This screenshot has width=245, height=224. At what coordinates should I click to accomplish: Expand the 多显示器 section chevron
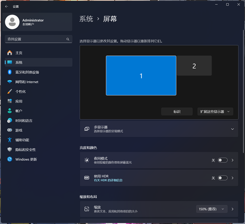click(232, 129)
